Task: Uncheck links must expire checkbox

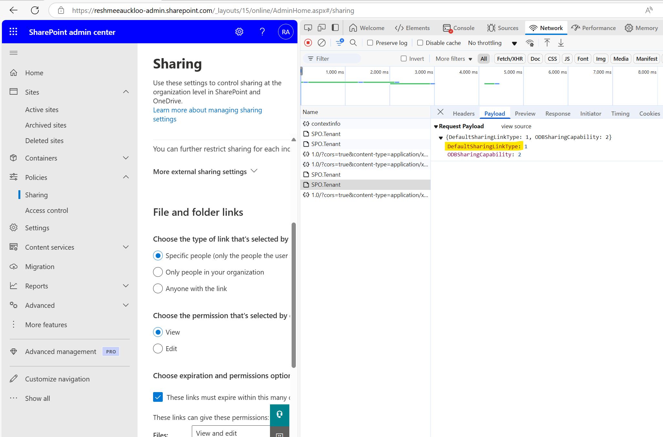Action: (x=158, y=397)
